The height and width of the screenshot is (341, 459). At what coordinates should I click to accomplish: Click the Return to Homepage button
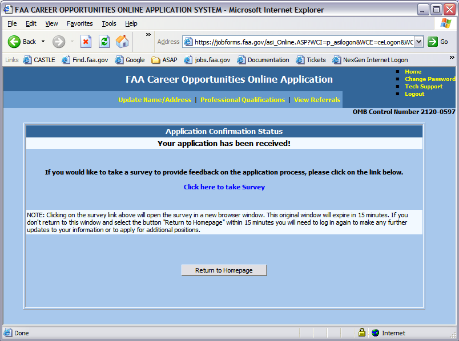(224, 270)
